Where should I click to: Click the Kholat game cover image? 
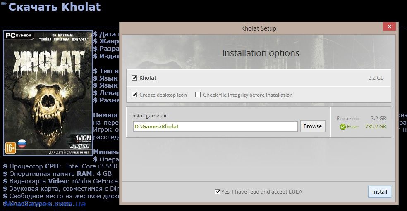coord(48,93)
